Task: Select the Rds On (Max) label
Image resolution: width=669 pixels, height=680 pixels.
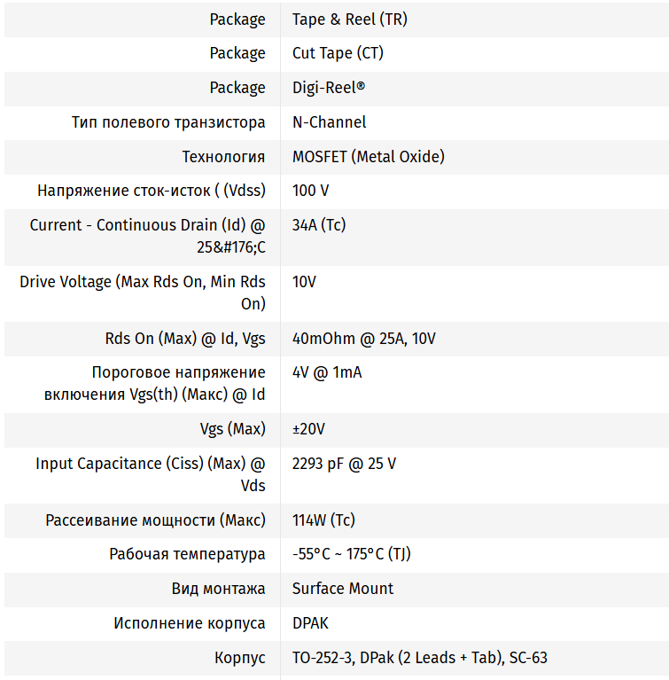Action: pos(185,339)
